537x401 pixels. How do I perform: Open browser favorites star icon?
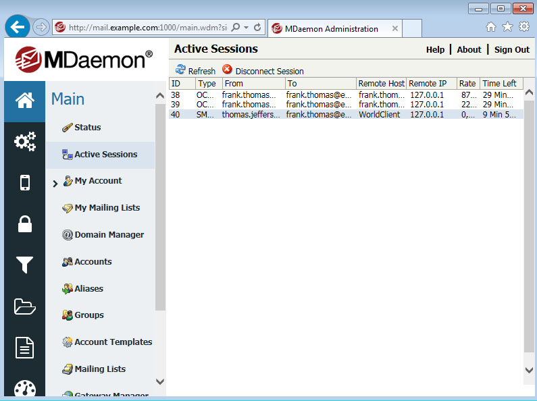[x=507, y=27]
